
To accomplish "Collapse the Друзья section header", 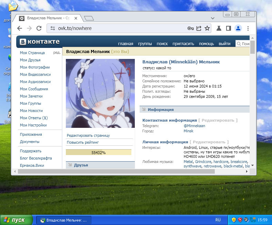I will [x=100, y=165].
